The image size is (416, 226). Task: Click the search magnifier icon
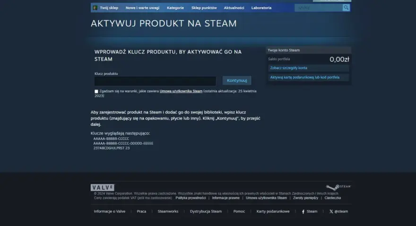coord(346,8)
